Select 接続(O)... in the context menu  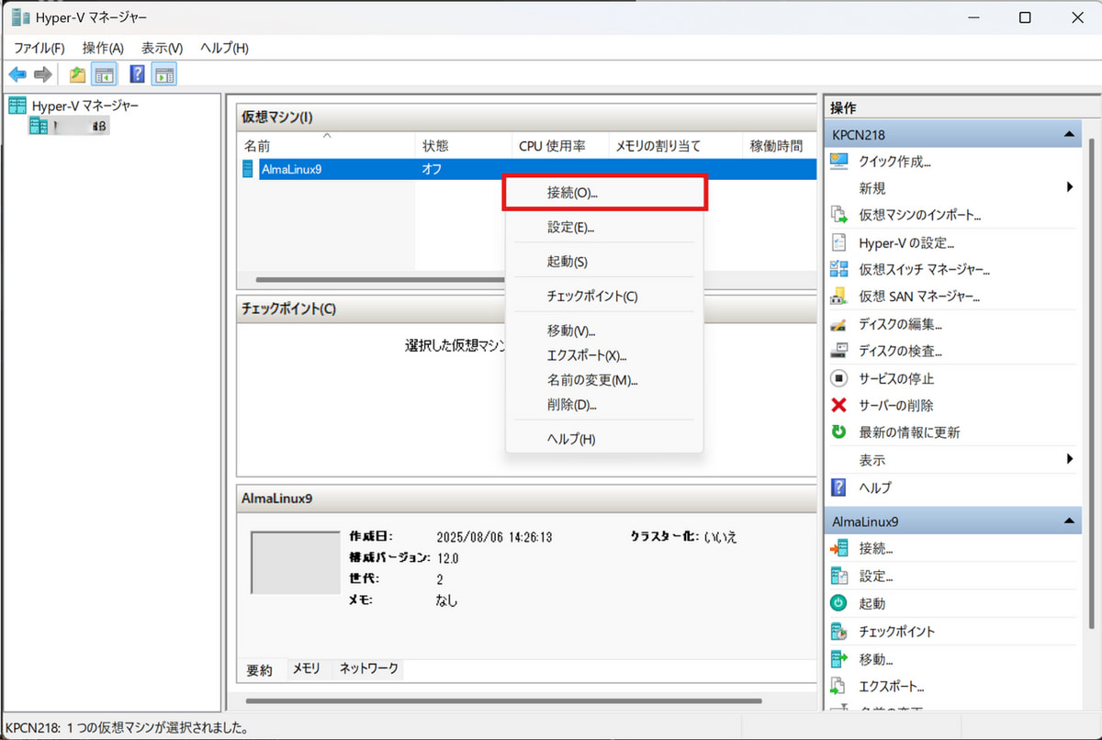coord(572,194)
